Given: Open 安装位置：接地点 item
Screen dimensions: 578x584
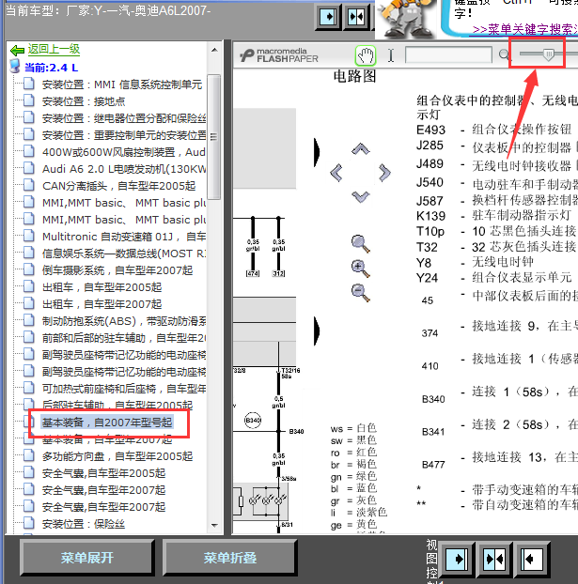Looking at the screenshot, I should pos(84,101).
